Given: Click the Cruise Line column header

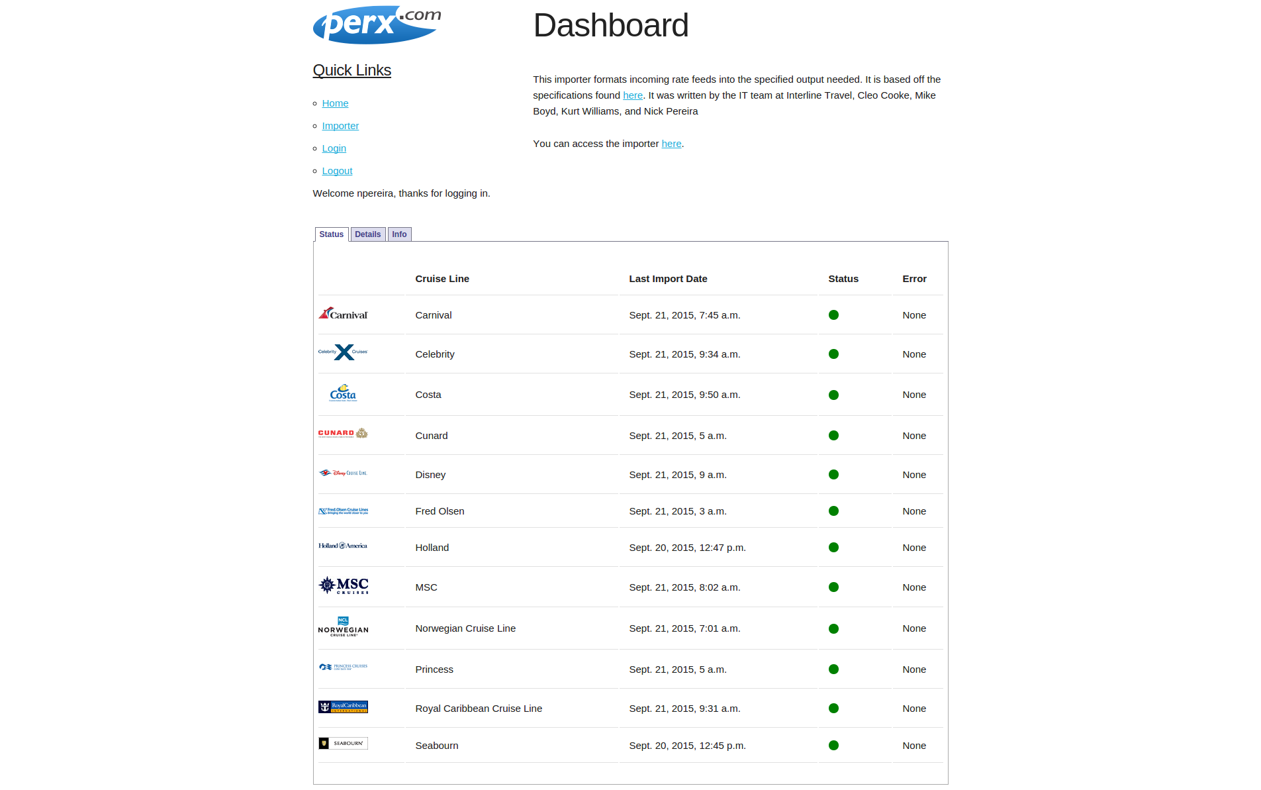Looking at the screenshot, I should click(442, 279).
